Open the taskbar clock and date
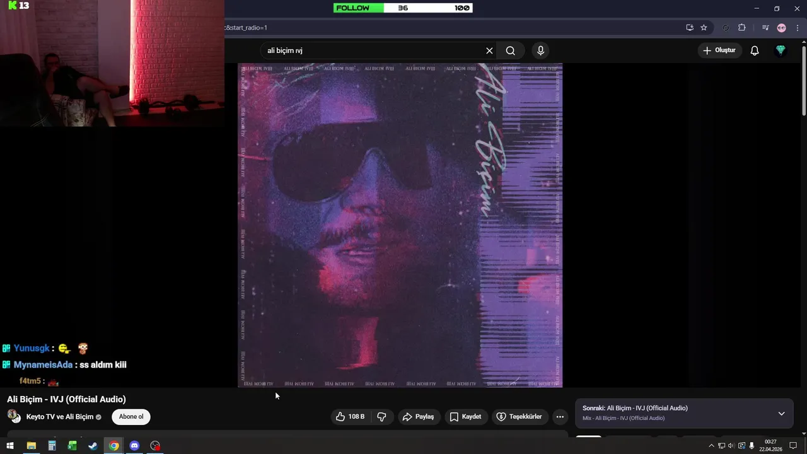The width and height of the screenshot is (807, 454). pos(770,446)
